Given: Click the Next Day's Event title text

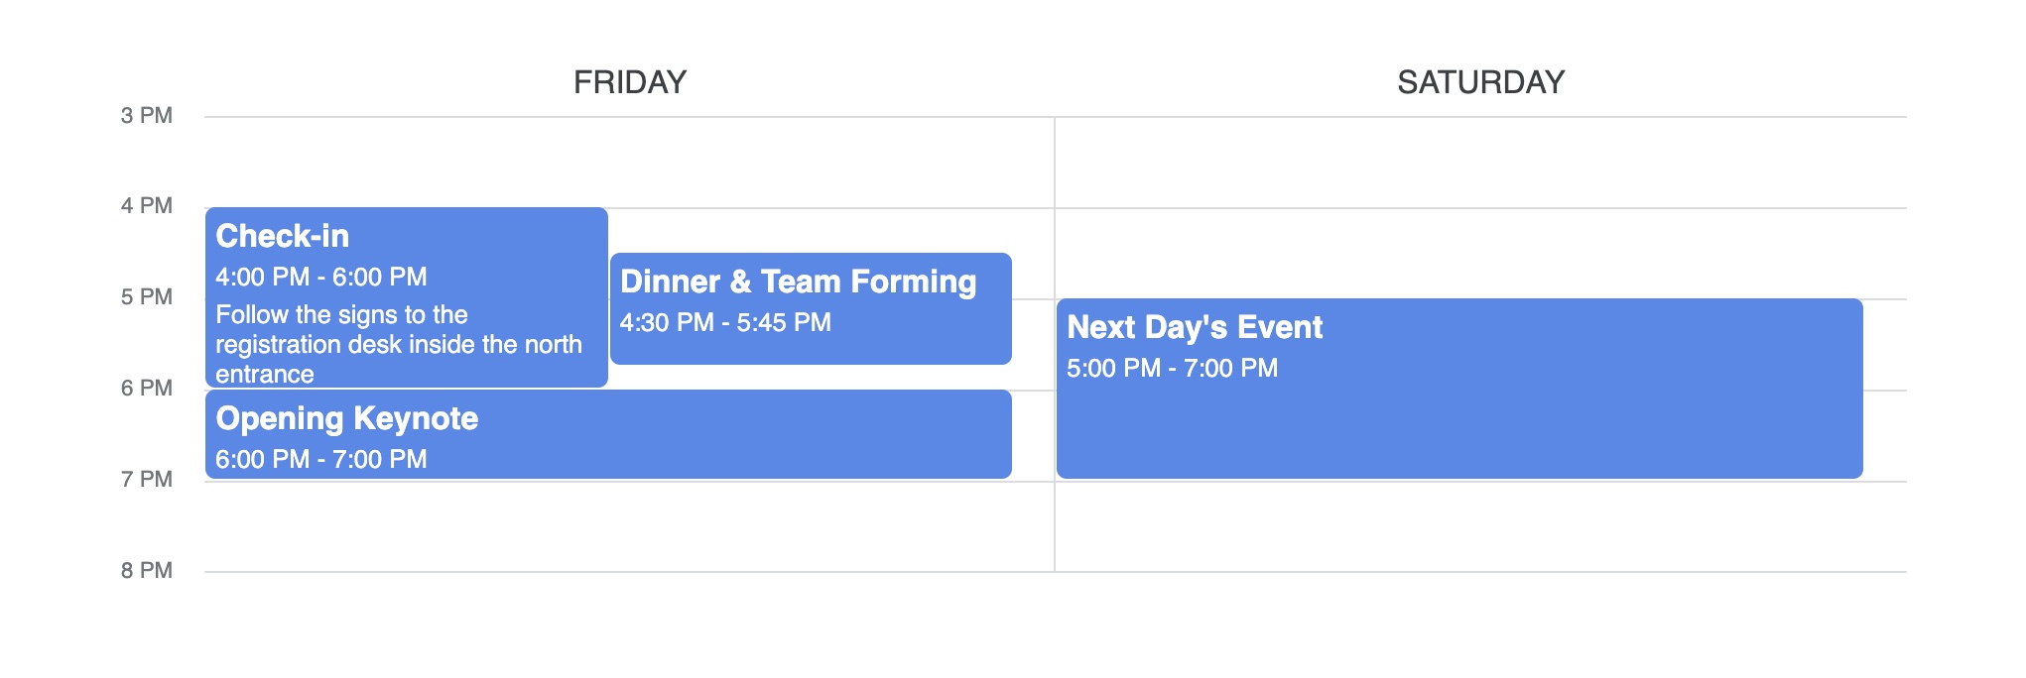Looking at the screenshot, I should coord(1195,327).
